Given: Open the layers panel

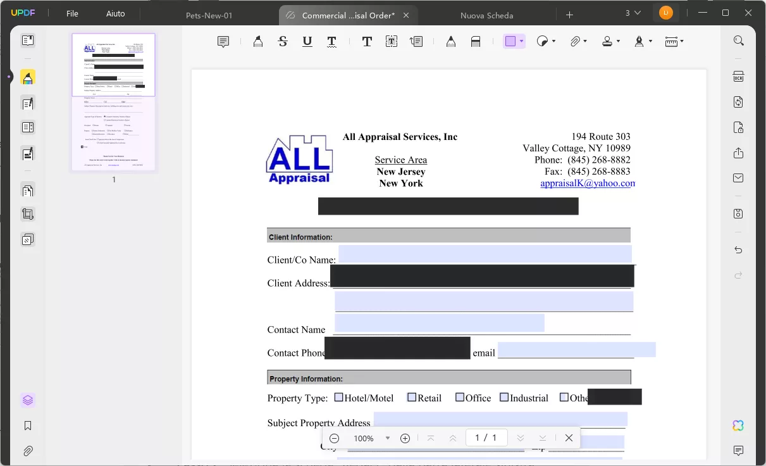Looking at the screenshot, I should [28, 400].
